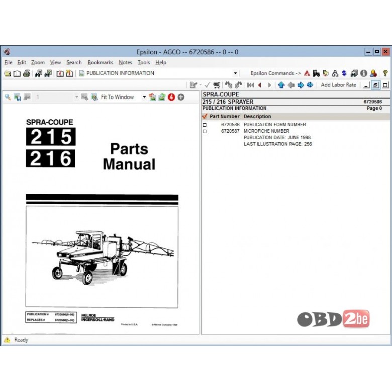Click the rotate image green arrow icon
Image resolution: width=392 pixels, height=392 pixels.
[x=162, y=97]
